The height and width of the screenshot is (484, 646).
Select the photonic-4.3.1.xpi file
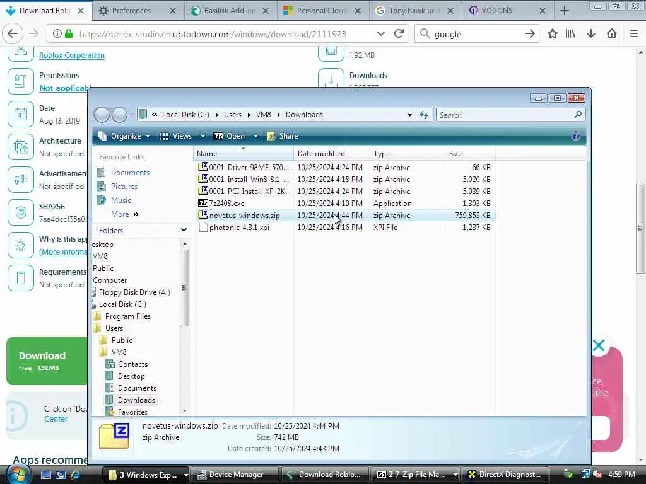tap(239, 227)
